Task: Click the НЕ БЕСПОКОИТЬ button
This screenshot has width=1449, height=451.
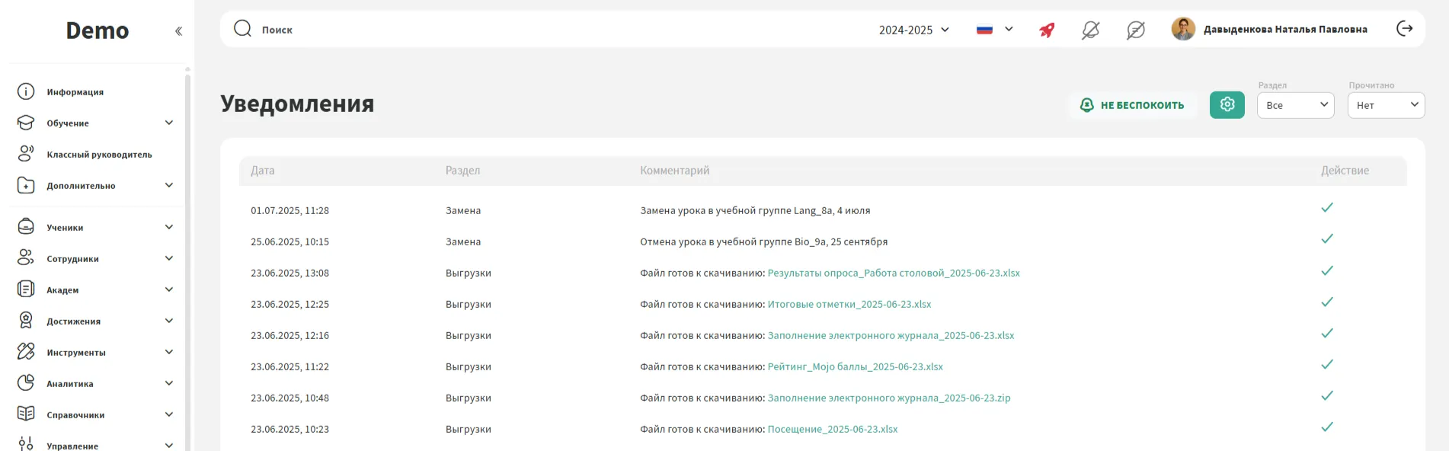Action: click(x=1132, y=105)
